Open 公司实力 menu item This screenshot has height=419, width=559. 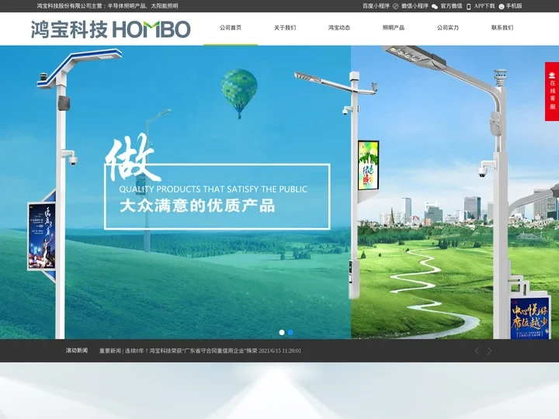point(448,28)
